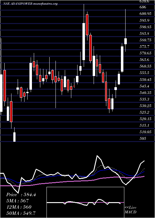Click the 510.05 price axis label
Viewport: 155px width, 218px height.
(x=145, y=132)
